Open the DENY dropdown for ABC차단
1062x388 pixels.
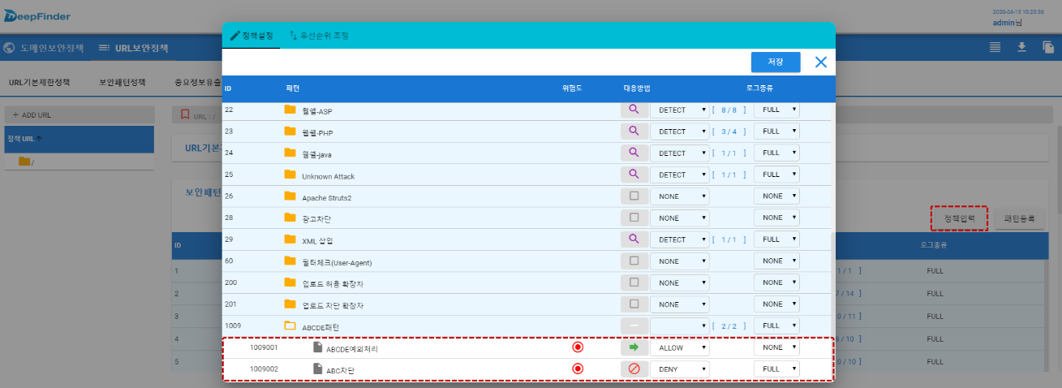[680, 369]
